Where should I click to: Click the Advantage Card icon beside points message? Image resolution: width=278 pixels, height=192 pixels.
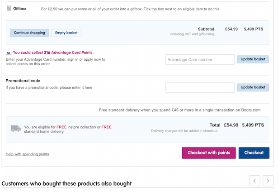[9, 53]
